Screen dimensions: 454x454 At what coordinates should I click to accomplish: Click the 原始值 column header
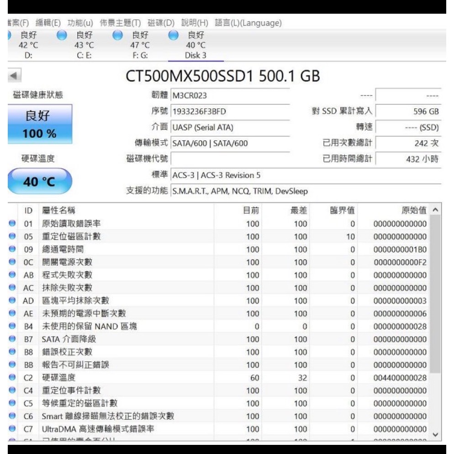(x=394, y=210)
